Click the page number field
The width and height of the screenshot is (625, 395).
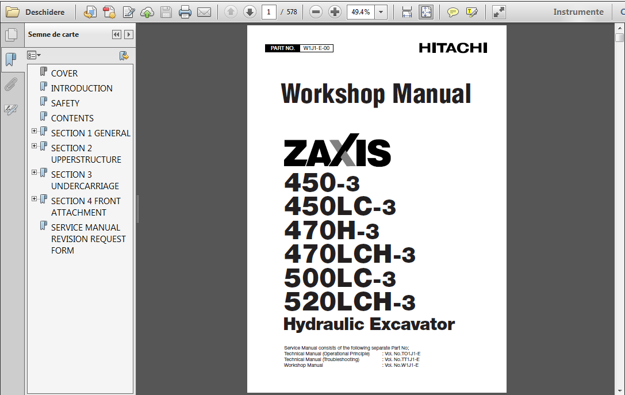(x=269, y=12)
